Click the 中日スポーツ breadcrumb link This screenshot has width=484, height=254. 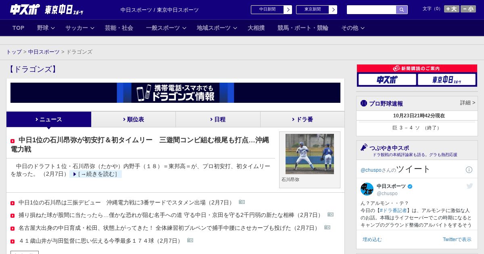(x=44, y=52)
